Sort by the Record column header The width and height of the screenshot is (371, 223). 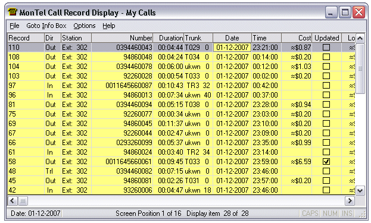pos(26,38)
